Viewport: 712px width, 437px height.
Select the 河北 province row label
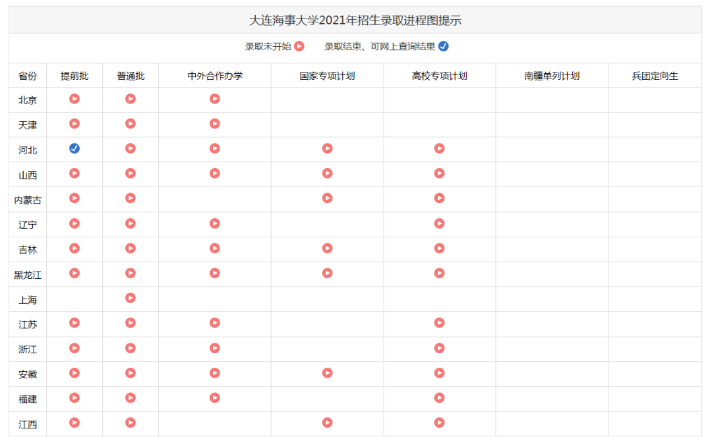28,150
